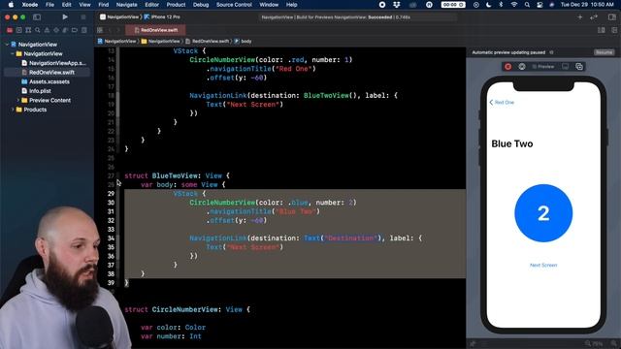Select NavigationViewApp.swift file in navigator
The height and width of the screenshot is (349, 621).
(53, 63)
